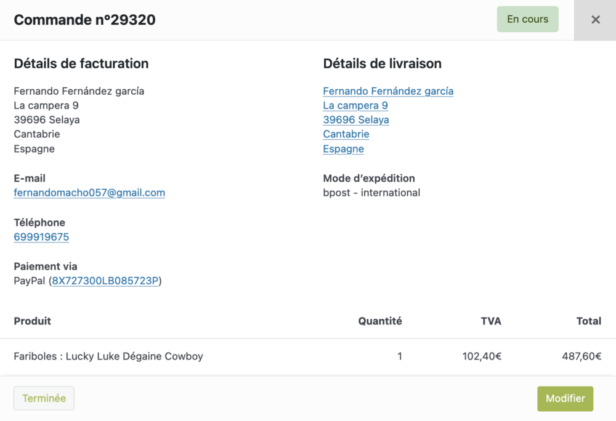The image size is (616, 421).
Task: Click the Espagne shipping country link
Action: [343, 149]
